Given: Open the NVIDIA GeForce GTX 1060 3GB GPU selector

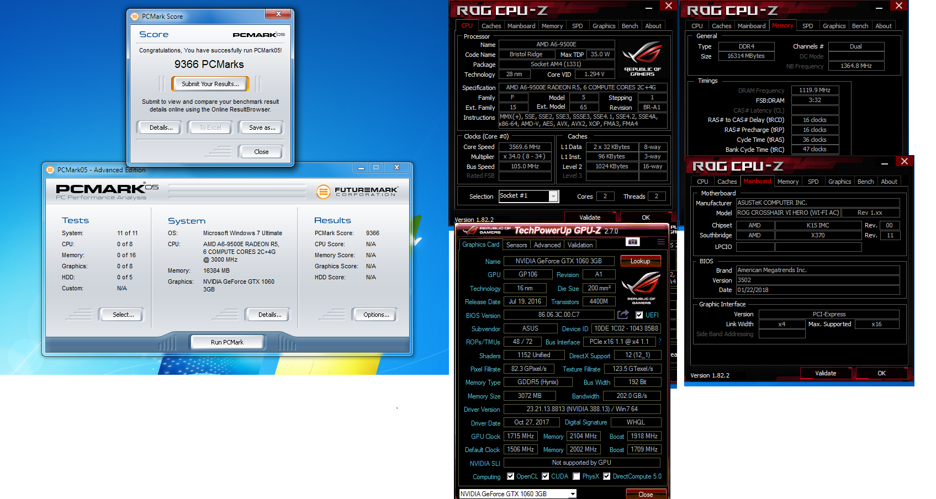Looking at the screenshot, I should tap(517, 494).
